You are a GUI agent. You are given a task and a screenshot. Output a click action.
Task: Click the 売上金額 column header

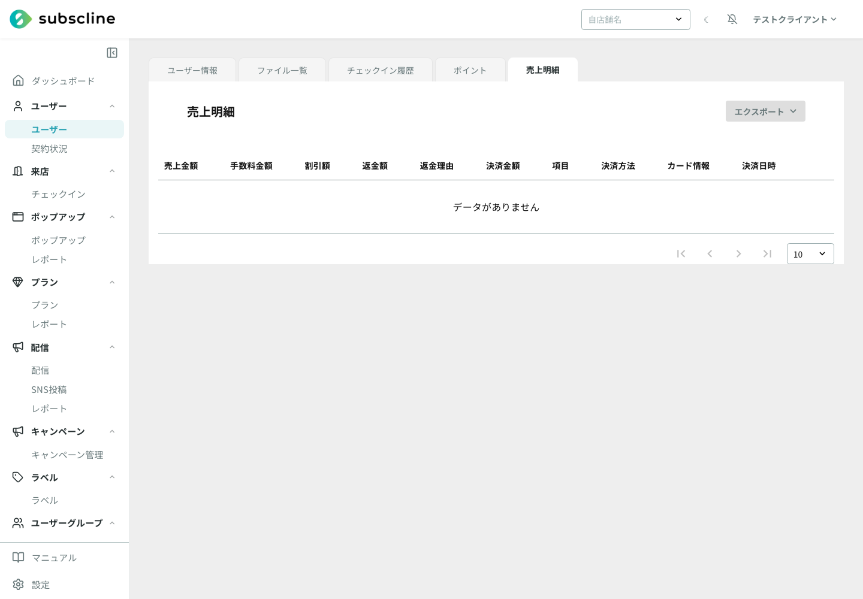[x=181, y=166]
